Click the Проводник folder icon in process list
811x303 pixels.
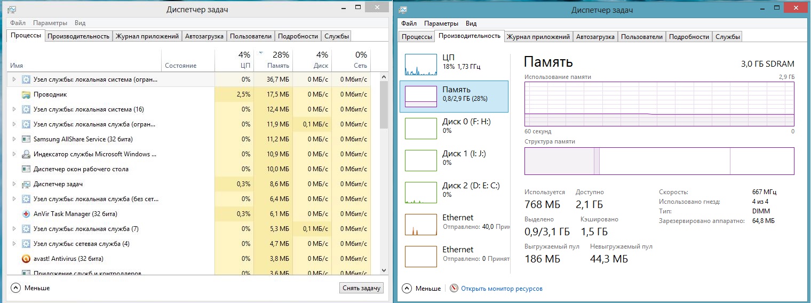coord(26,94)
